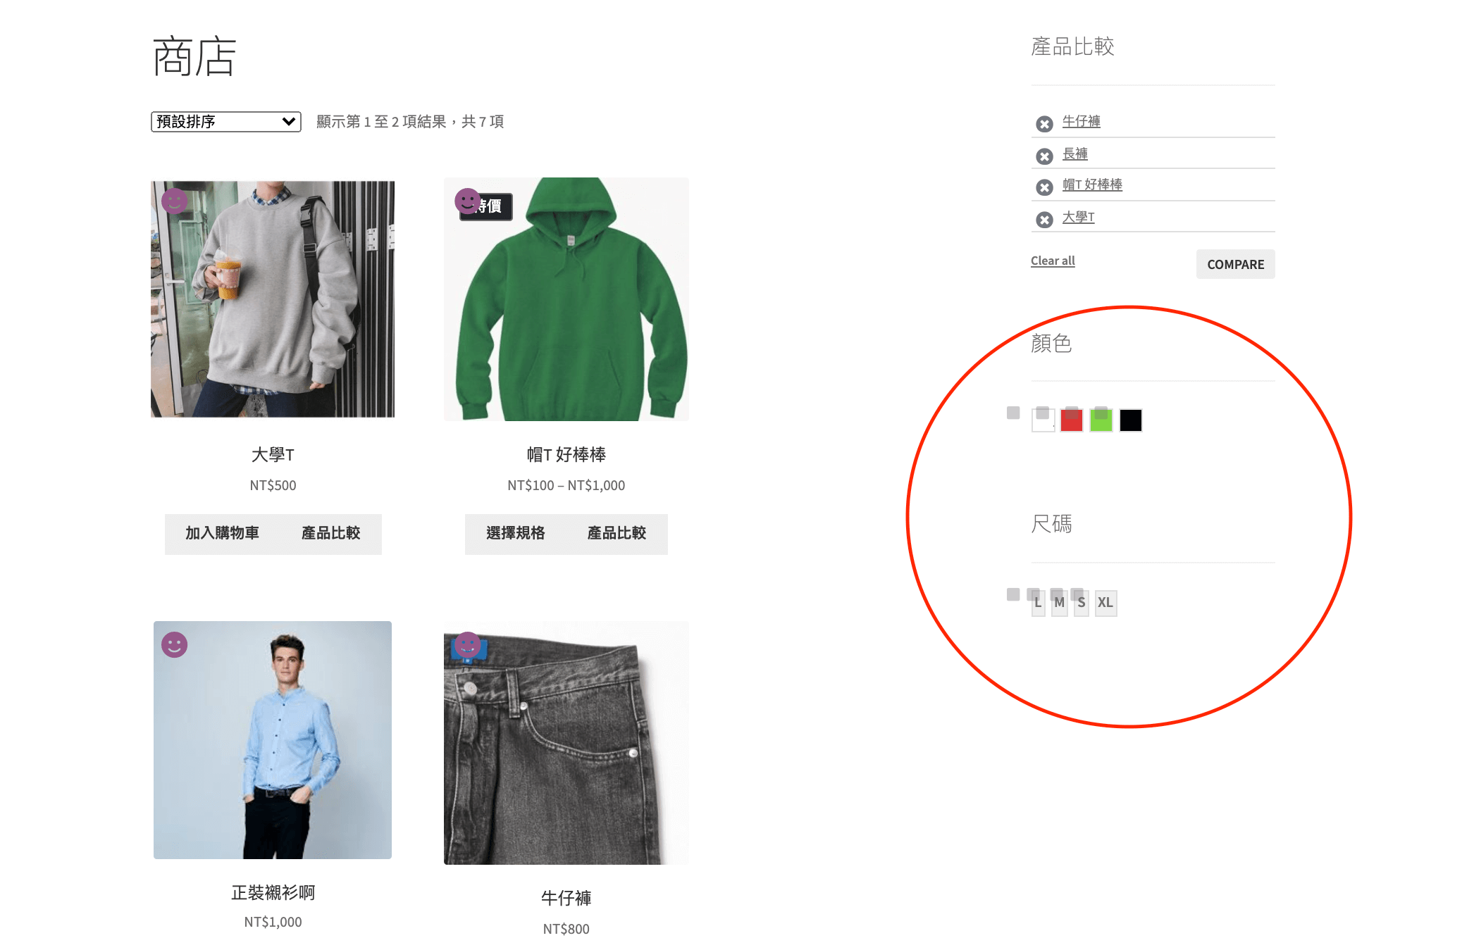Click the white color swatch filter

[x=1042, y=418]
